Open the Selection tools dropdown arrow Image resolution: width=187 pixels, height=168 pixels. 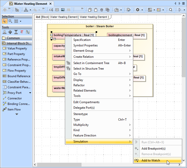click(20, 21)
